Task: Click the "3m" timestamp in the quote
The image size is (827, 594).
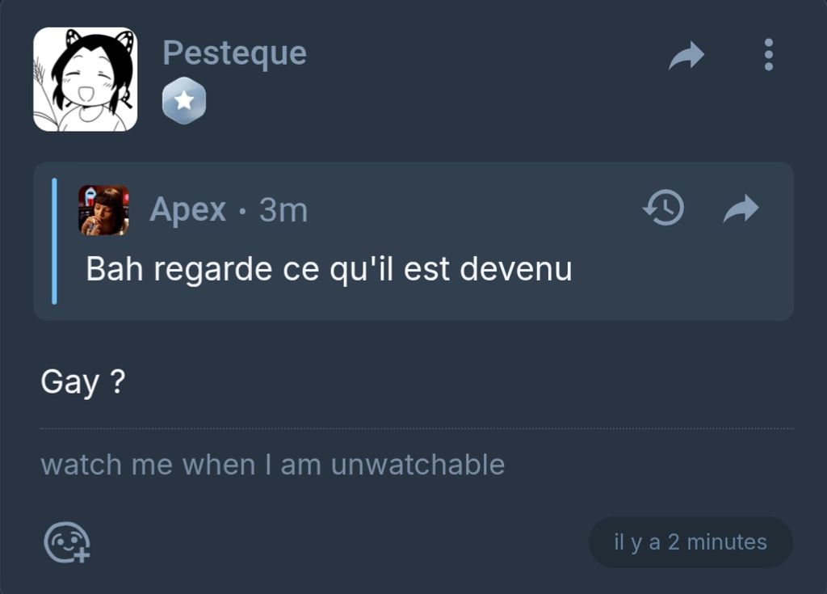Action: pyautogui.click(x=283, y=210)
